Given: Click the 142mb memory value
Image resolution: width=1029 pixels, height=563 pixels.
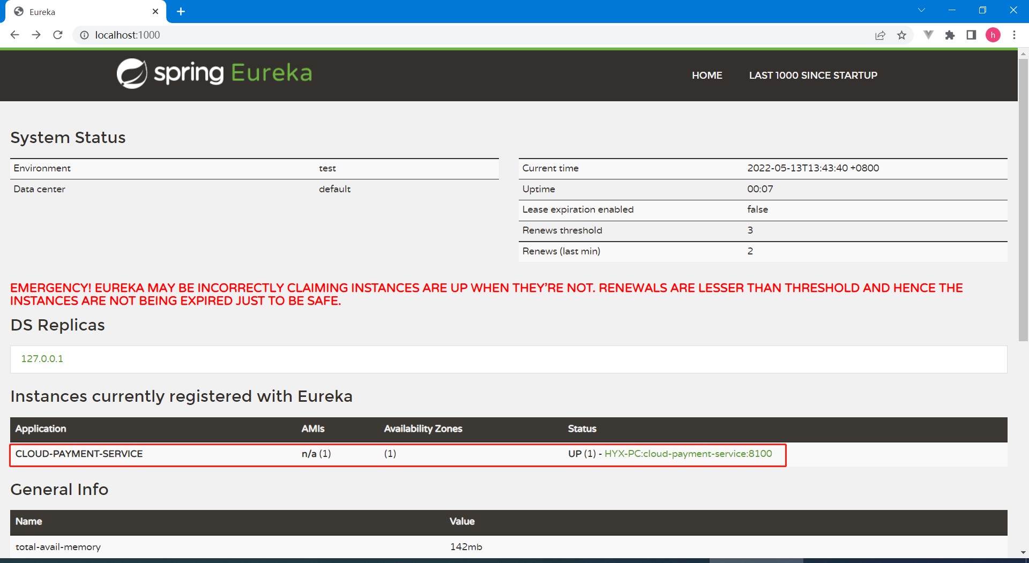Looking at the screenshot, I should 466,547.
